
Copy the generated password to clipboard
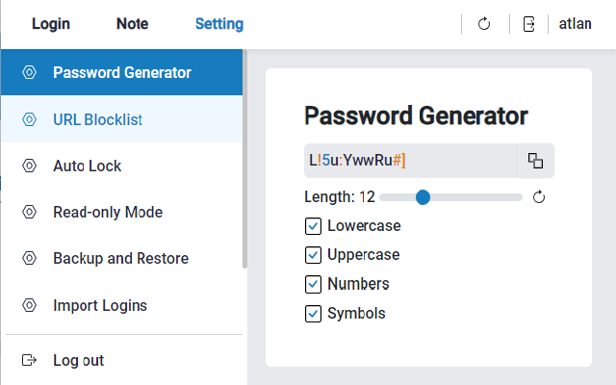pos(535,161)
